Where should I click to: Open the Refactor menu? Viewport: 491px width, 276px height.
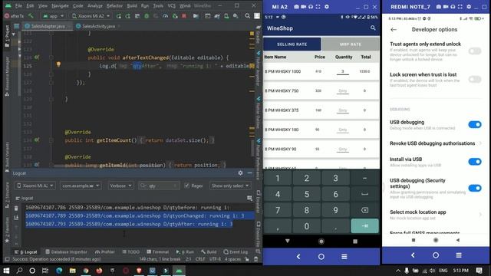coord(114,5)
